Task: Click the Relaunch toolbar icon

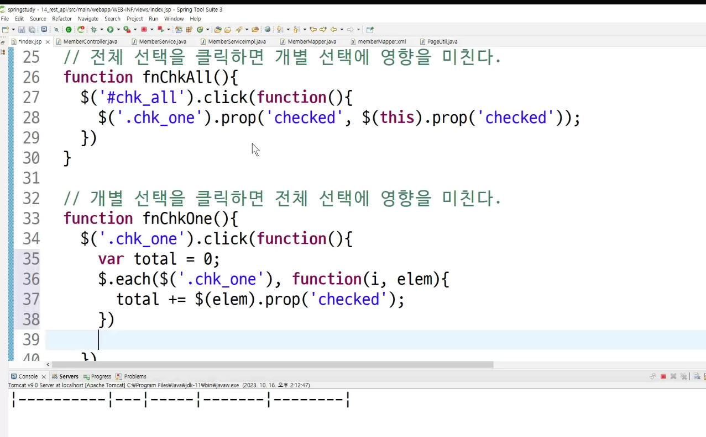Action: pyautogui.click(x=81, y=29)
